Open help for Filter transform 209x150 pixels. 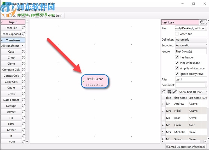click(24, 124)
